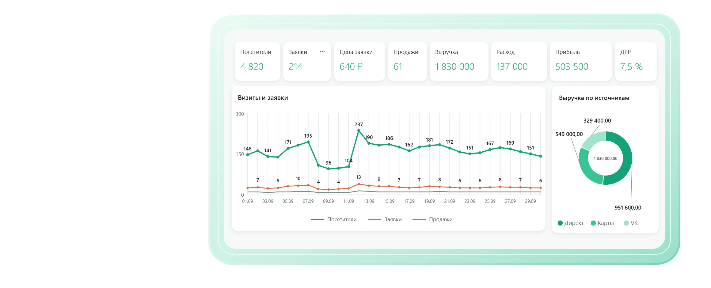Image resolution: width=711 pixels, height=288 pixels.
Task: Click the donut label 951 600,00
Action: 628,207
